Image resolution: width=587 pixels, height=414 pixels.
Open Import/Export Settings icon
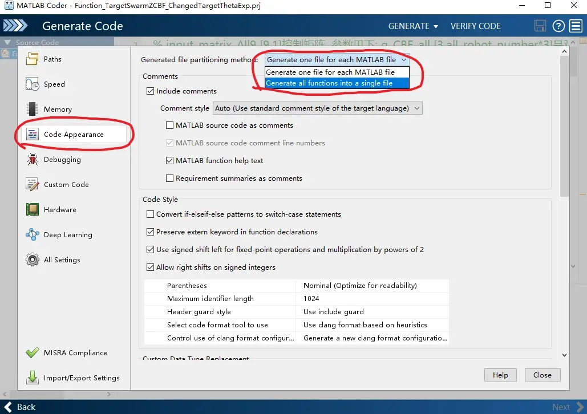coord(32,378)
